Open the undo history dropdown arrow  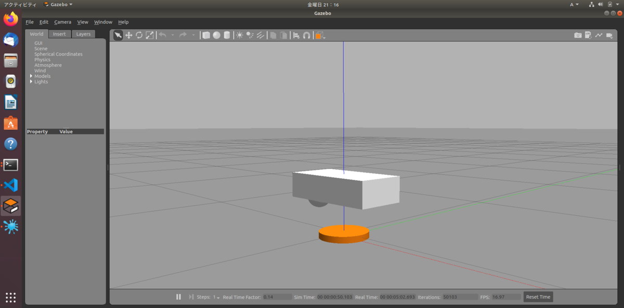172,36
